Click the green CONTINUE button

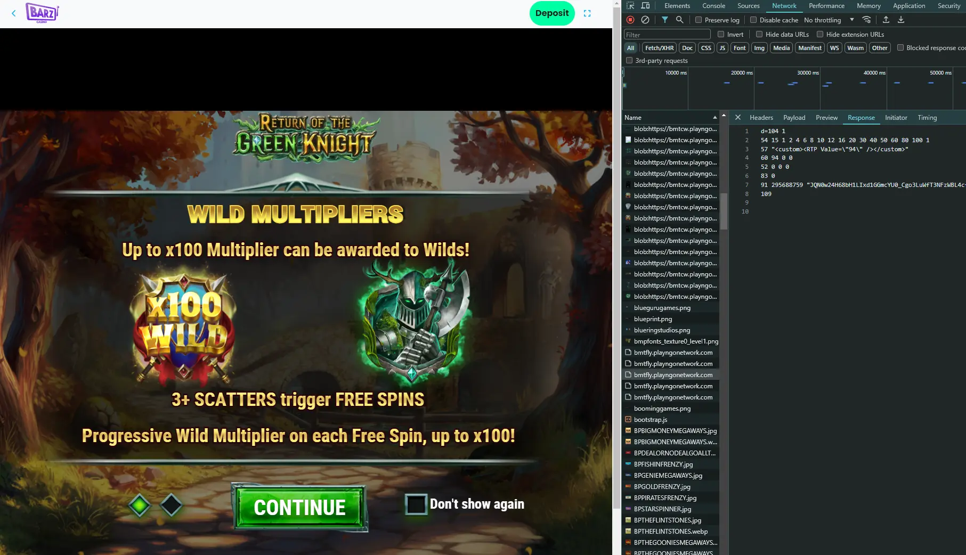click(x=299, y=508)
